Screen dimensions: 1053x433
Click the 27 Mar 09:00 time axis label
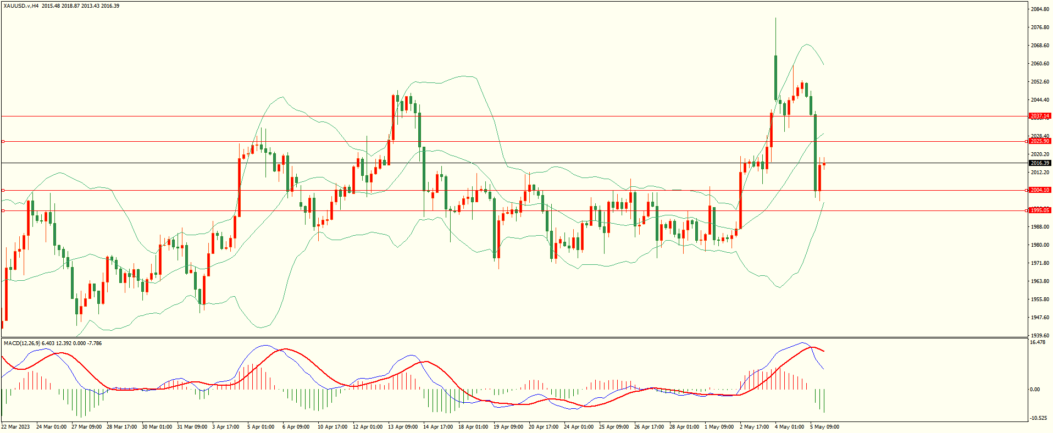pos(86,427)
